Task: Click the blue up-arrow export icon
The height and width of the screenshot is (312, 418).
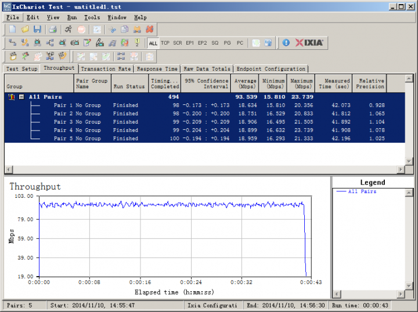Action: pos(268,42)
